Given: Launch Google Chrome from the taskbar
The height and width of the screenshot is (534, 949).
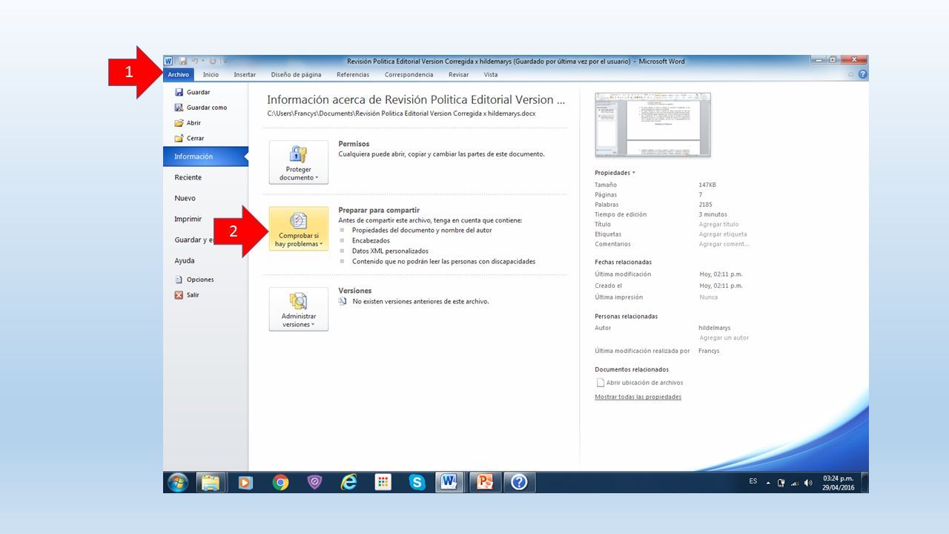Looking at the screenshot, I should [x=280, y=483].
